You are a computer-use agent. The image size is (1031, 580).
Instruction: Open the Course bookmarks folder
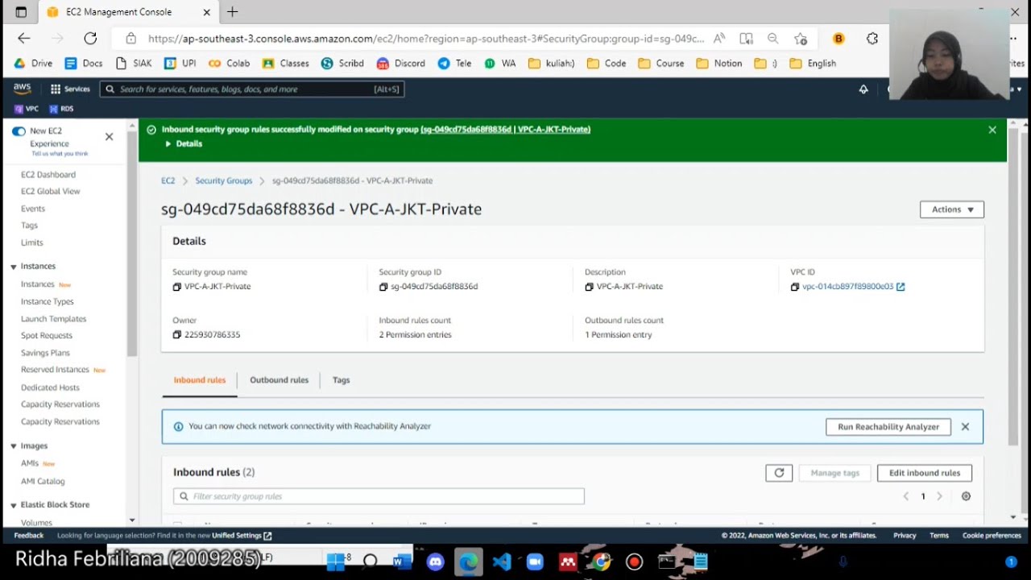(x=660, y=63)
